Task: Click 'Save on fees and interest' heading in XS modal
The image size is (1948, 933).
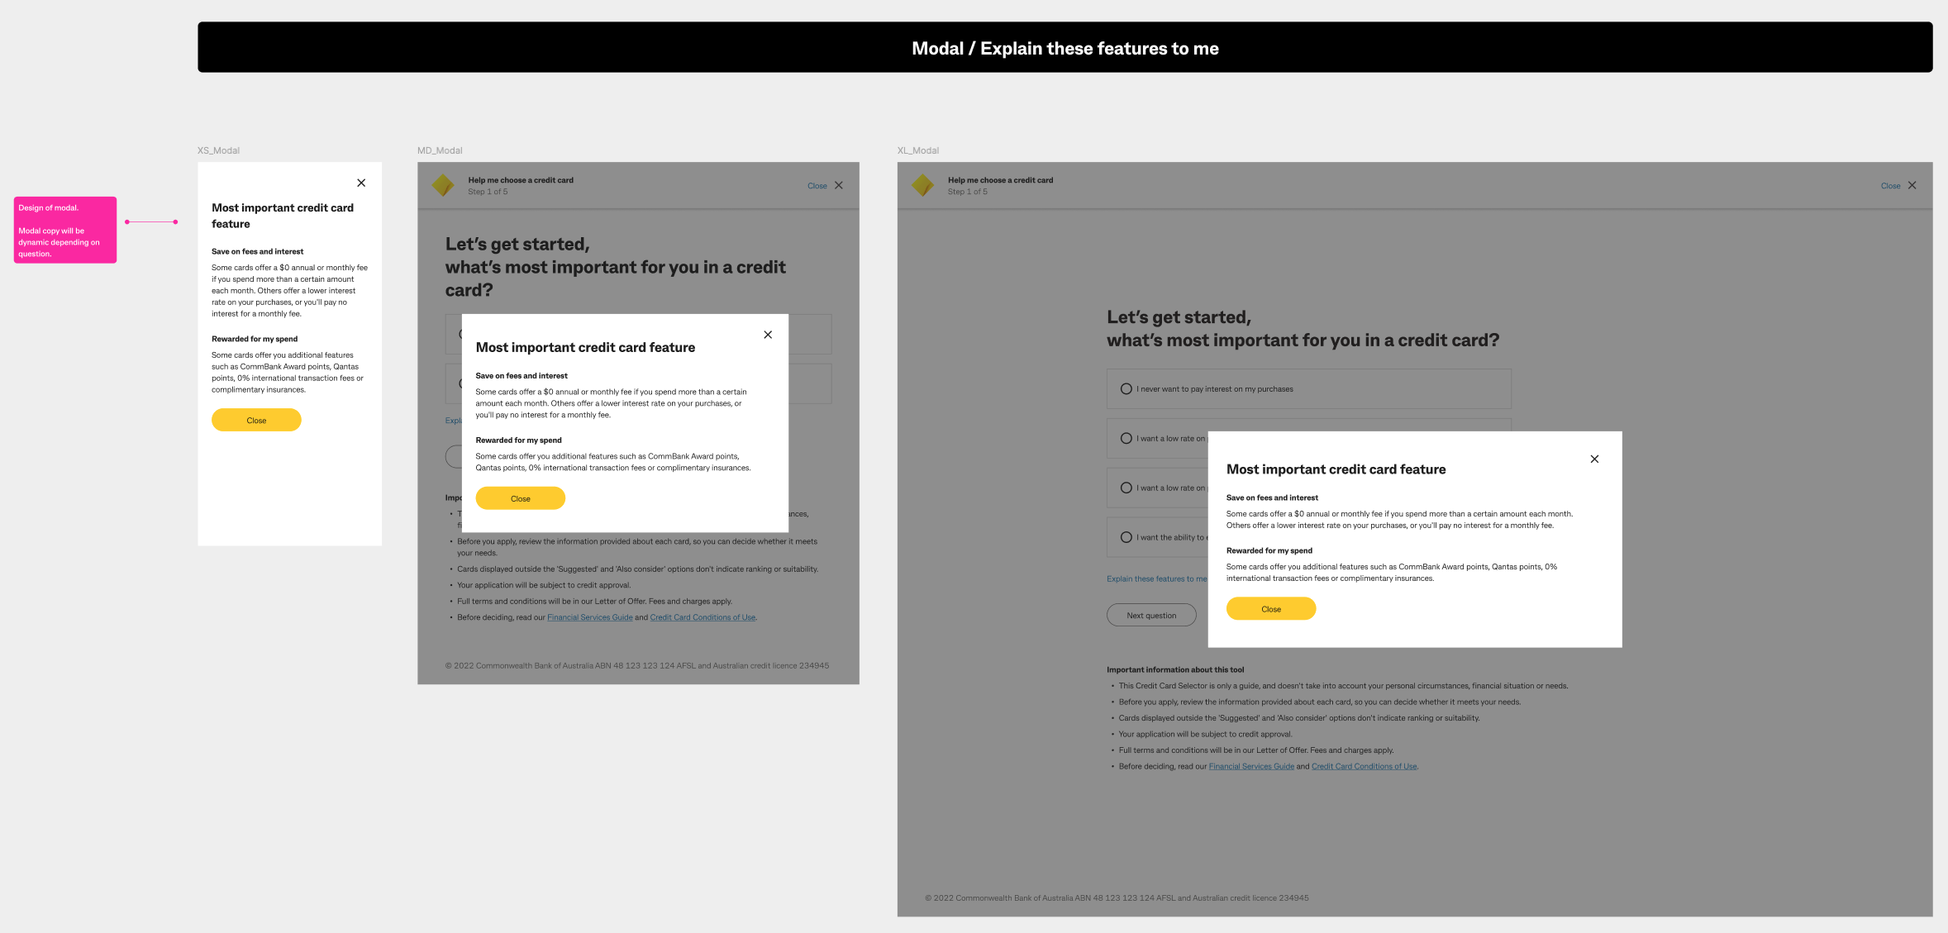Action: pos(257,251)
